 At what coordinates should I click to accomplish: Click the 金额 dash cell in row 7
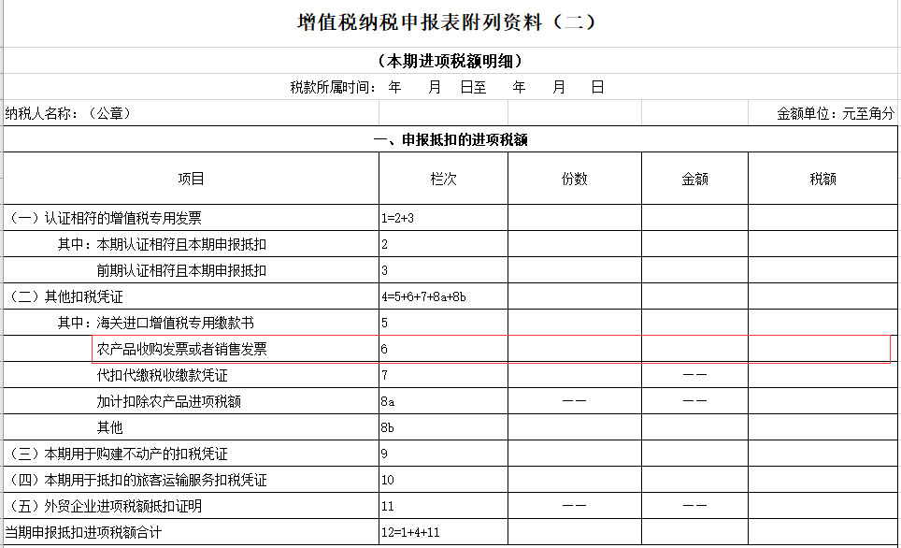[x=694, y=375]
